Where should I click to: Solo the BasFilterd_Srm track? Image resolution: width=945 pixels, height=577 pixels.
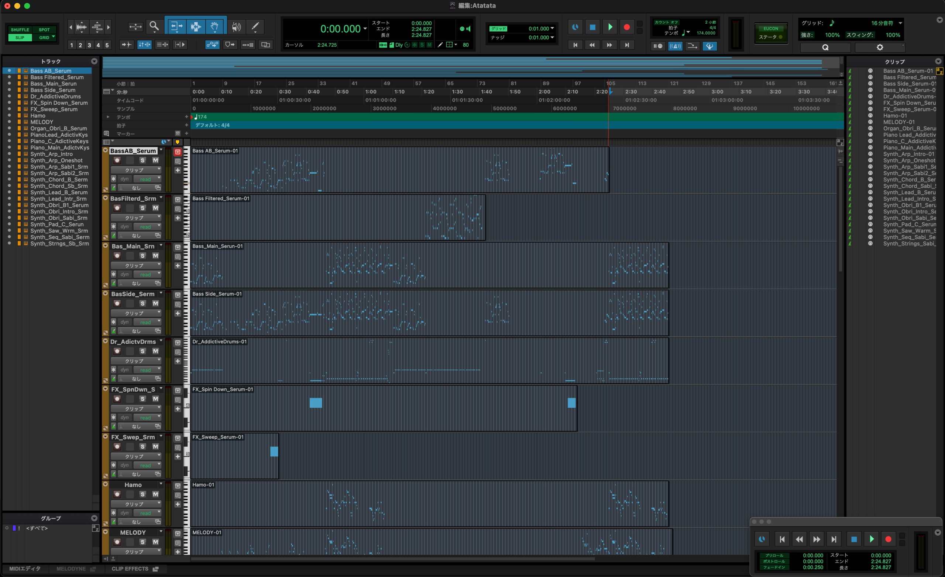click(142, 208)
